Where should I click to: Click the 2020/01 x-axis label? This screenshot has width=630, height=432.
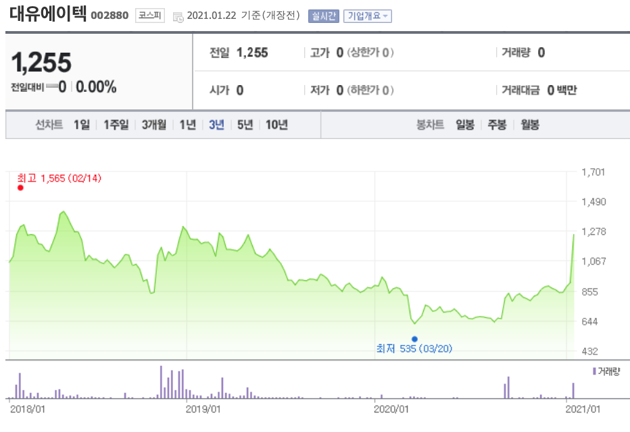click(x=391, y=409)
